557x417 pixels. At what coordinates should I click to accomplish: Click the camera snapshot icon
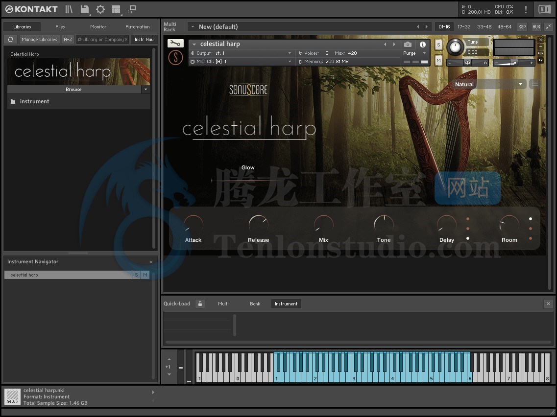coord(408,45)
